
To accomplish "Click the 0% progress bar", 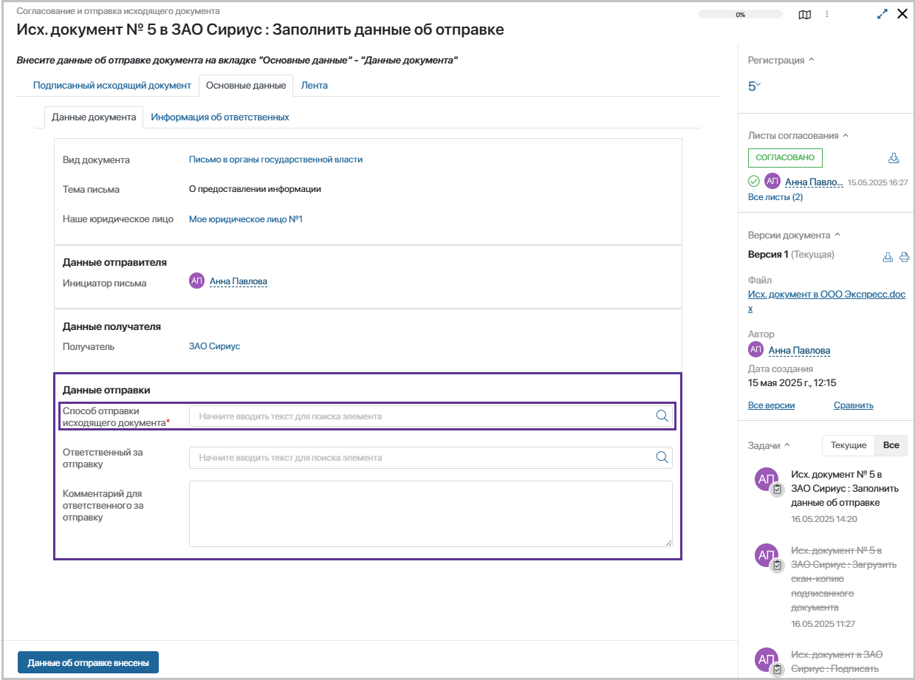I will click(x=739, y=15).
